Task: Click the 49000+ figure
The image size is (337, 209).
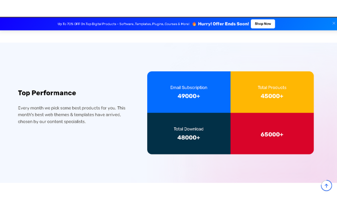Action: pyautogui.click(x=189, y=96)
